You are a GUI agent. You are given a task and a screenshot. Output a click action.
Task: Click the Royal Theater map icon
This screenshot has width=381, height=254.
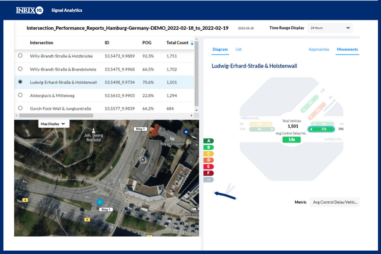click(x=173, y=139)
